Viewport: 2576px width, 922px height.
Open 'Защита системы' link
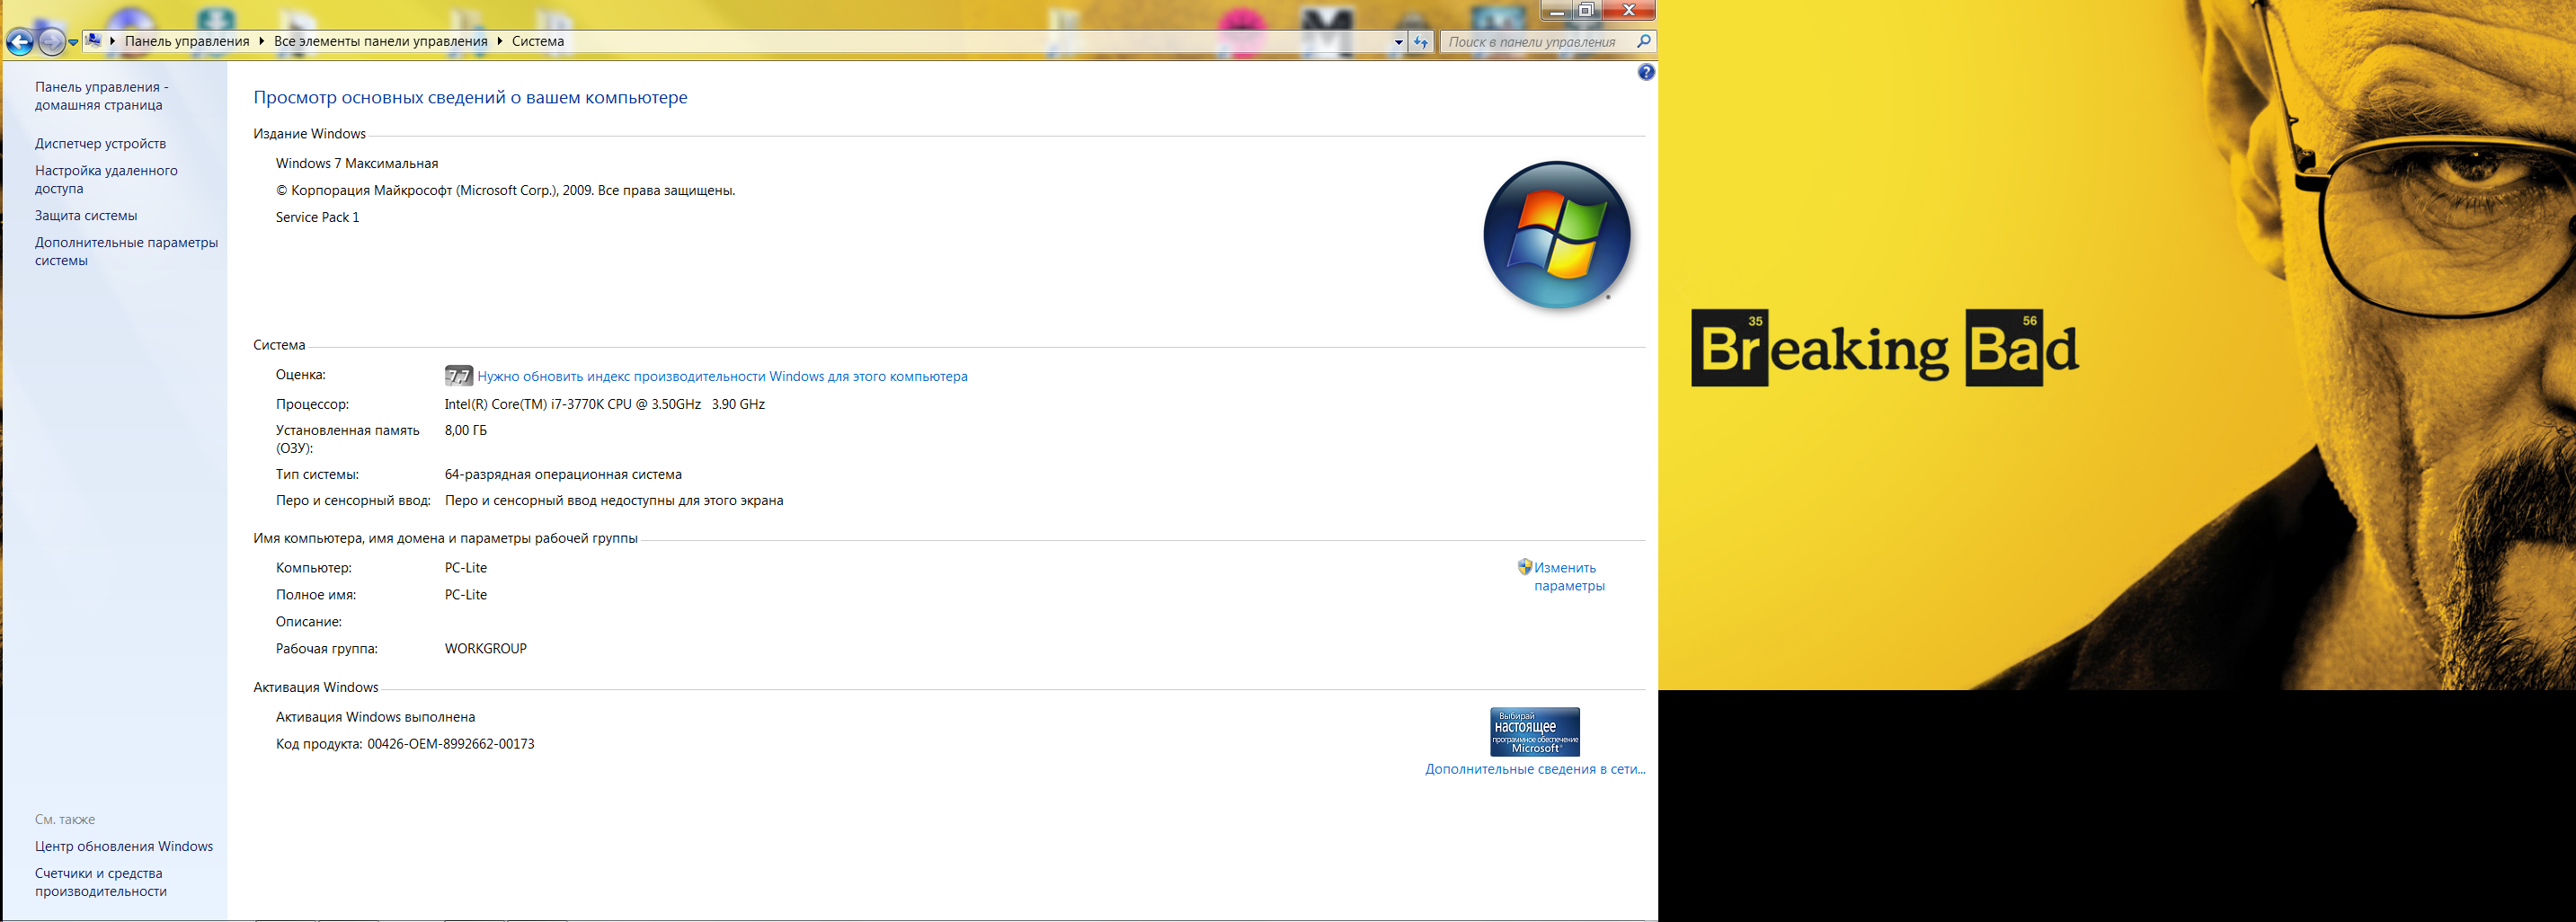tap(86, 216)
